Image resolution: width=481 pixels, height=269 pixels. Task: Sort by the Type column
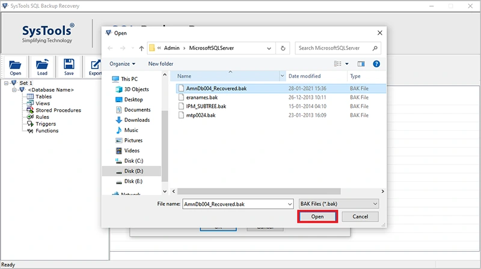[367, 76]
